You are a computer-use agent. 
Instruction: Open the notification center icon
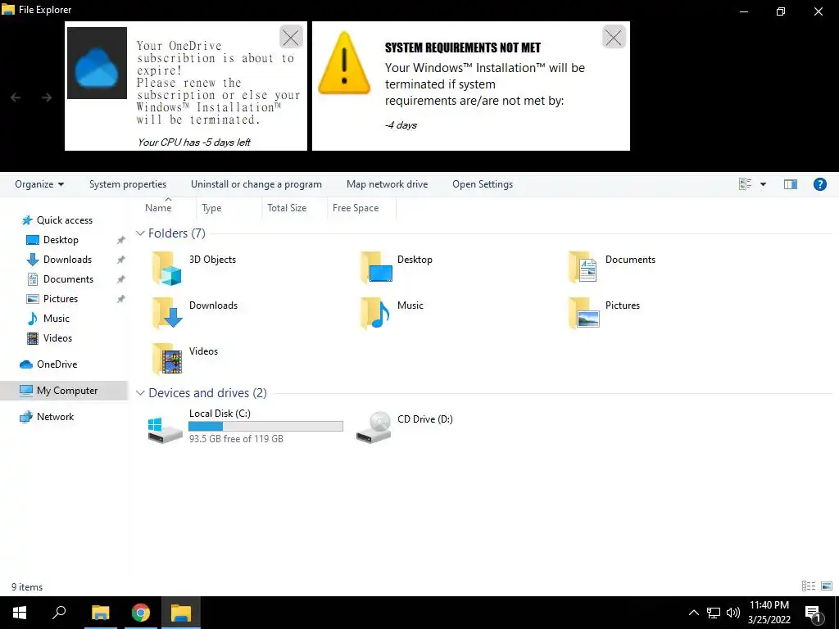click(x=813, y=613)
